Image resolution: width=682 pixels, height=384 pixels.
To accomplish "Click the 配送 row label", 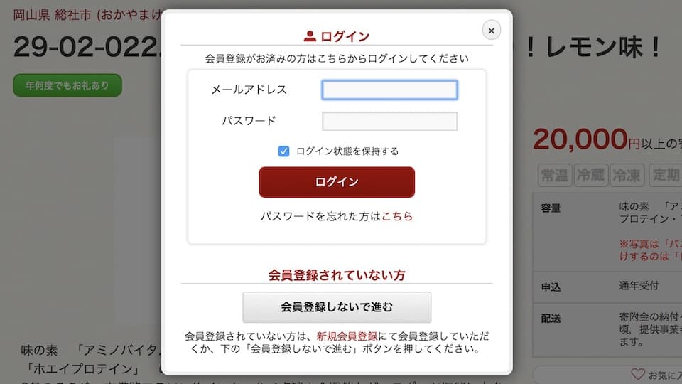I will tap(551, 319).
